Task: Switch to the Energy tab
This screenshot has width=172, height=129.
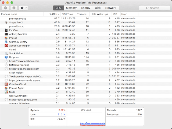Action: (86, 8)
